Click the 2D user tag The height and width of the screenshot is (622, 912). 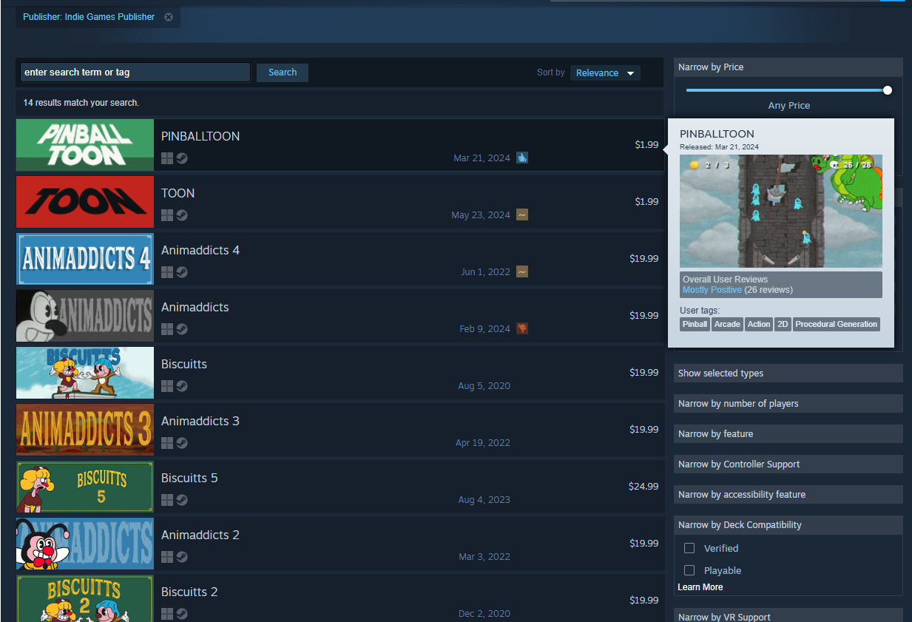click(x=783, y=324)
